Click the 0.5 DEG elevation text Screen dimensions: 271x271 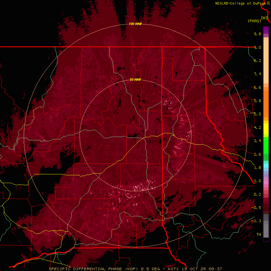(150, 269)
